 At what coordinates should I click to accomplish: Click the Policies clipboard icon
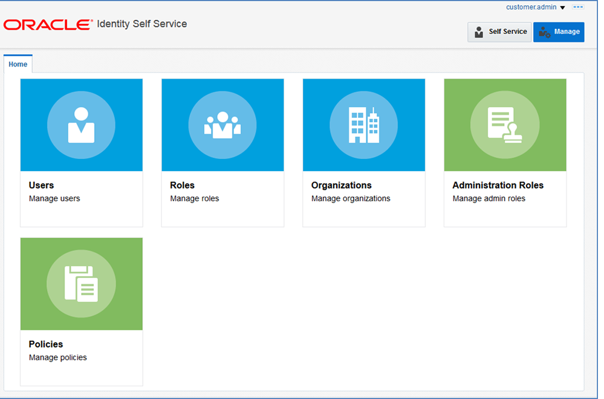coord(81,284)
